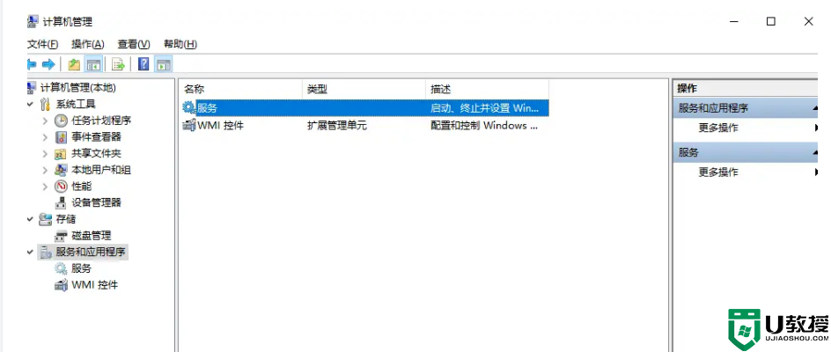Select 服务和应用程序 label in the tree
Image resolution: width=831 pixels, height=352 pixels.
(x=92, y=252)
